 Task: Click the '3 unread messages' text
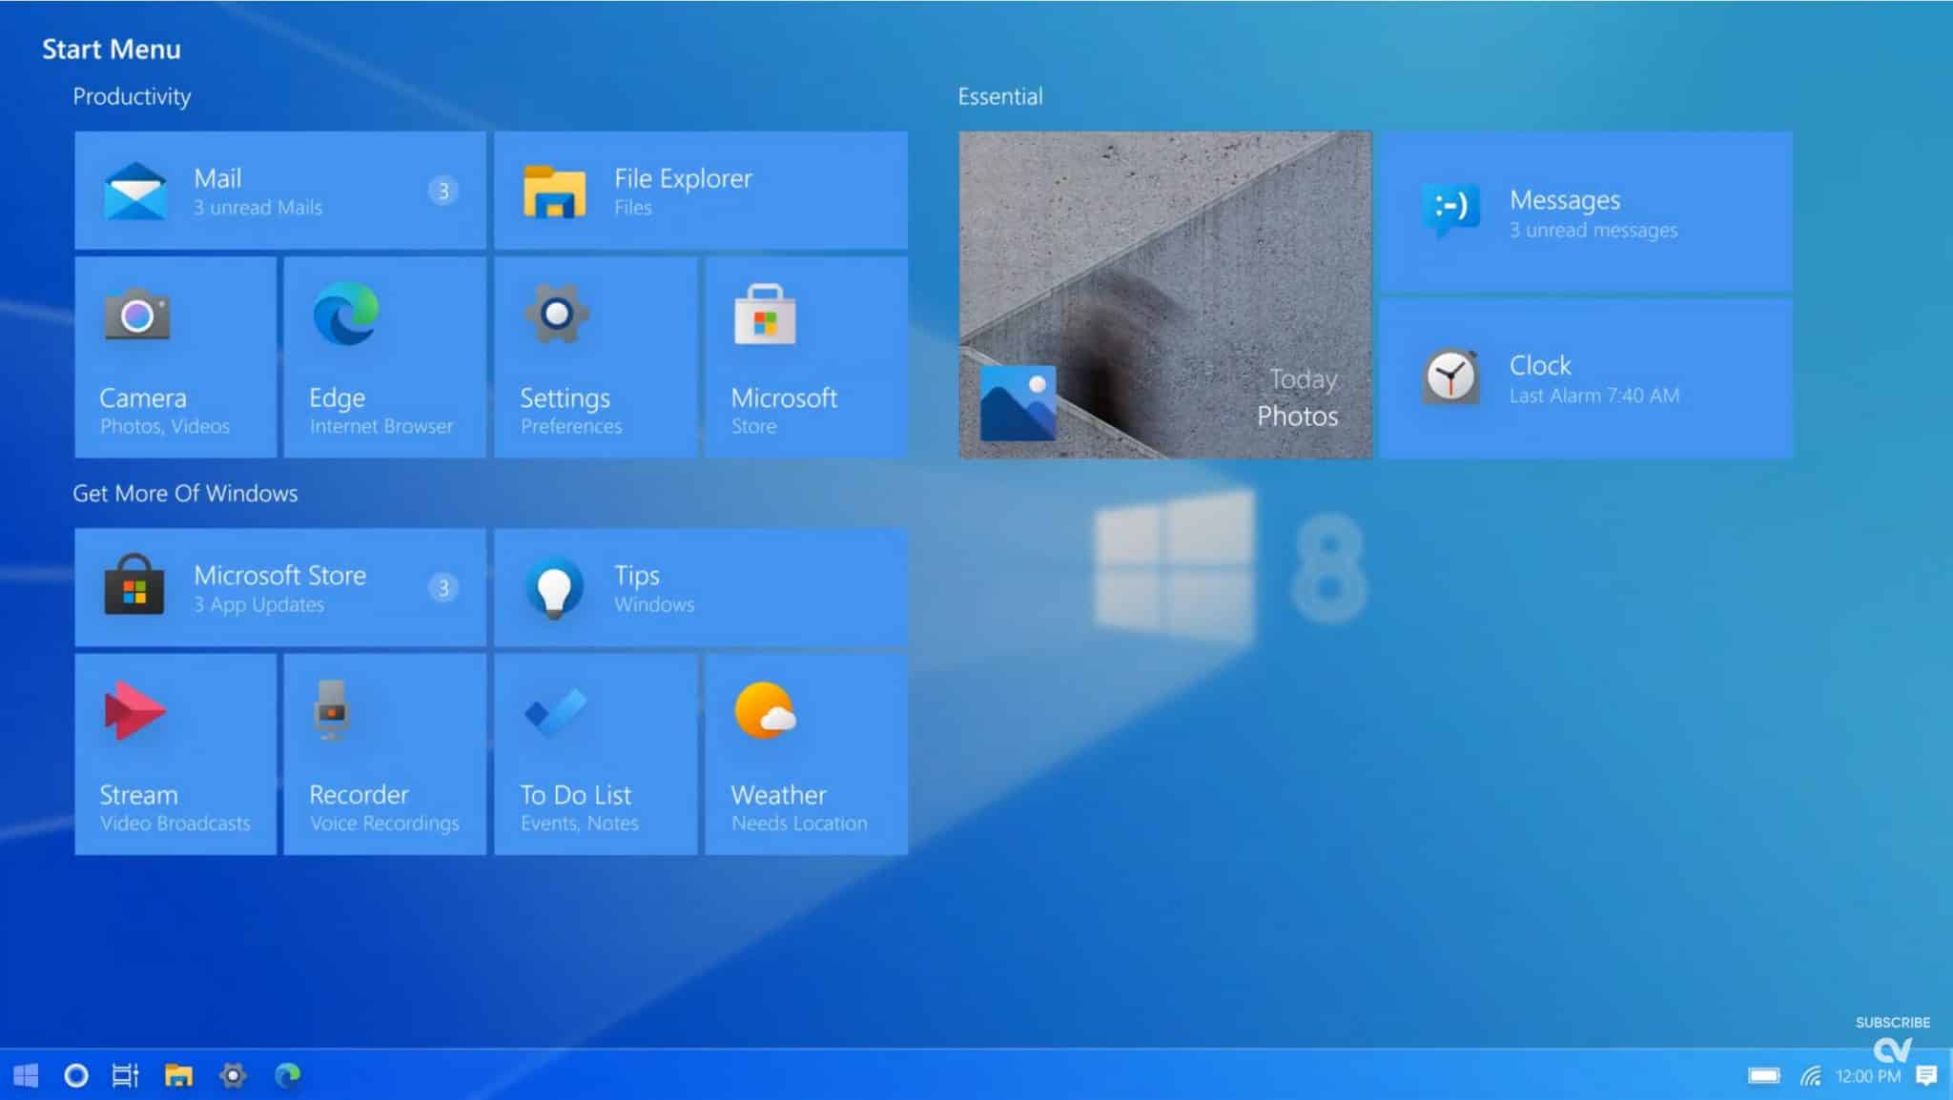coord(1593,230)
